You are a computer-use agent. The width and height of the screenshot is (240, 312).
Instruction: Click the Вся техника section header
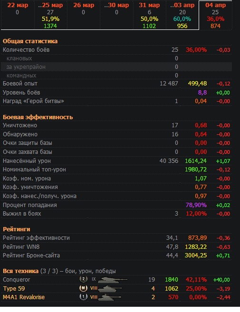point(20,271)
